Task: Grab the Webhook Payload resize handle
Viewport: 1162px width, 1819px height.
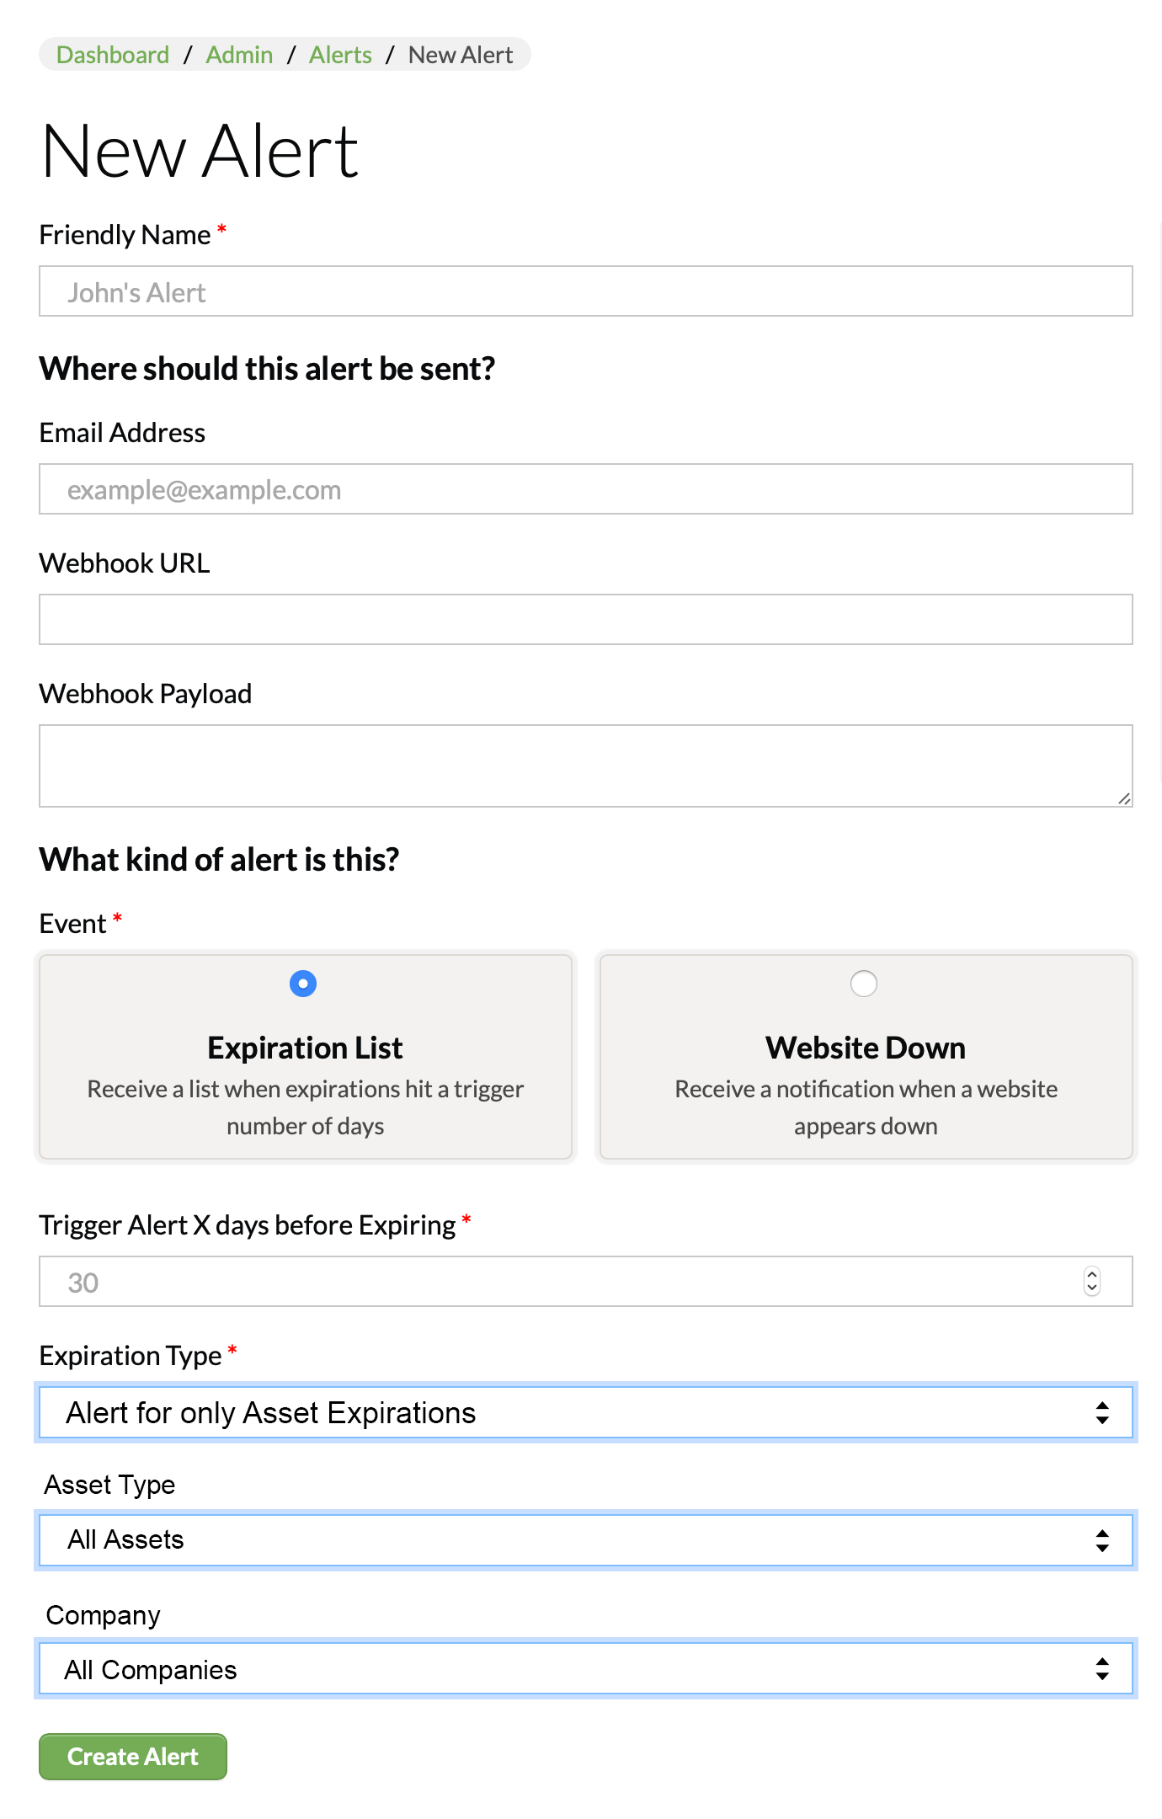Action: pos(1124,798)
